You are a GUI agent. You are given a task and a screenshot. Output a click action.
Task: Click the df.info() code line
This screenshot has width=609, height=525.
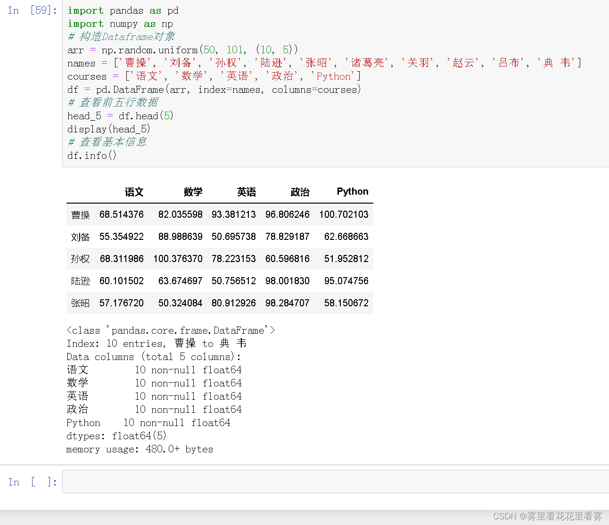pos(92,156)
